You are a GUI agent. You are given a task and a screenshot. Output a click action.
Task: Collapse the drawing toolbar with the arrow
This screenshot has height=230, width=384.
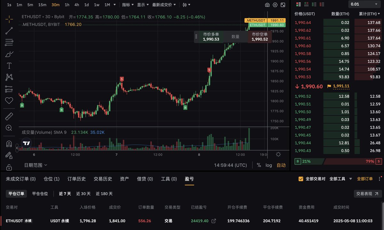pyautogui.click(x=17, y=148)
